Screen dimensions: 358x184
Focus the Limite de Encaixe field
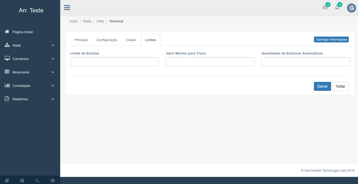click(x=114, y=62)
